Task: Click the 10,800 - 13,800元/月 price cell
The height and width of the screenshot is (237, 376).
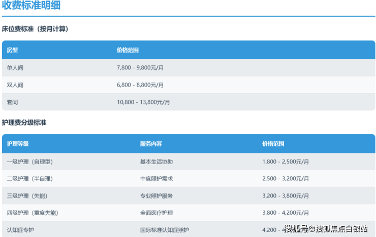Action: coord(143,102)
